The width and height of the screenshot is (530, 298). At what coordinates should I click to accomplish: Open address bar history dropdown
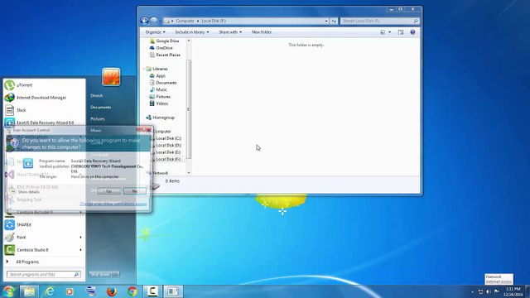pos(326,21)
